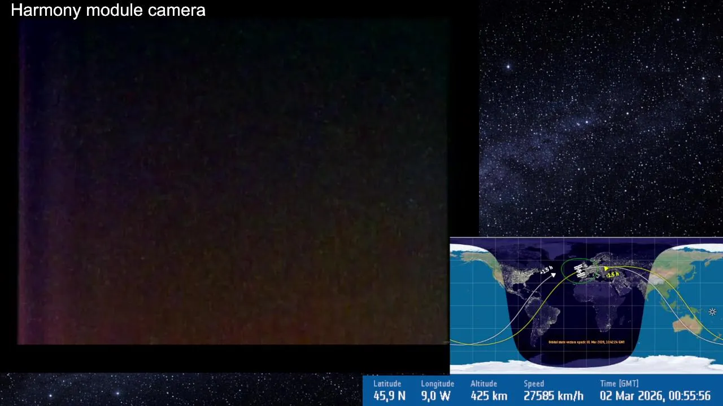The width and height of the screenshot is (723, 406).
Task: Click the 02 Mar 2026, 00:55:56 timestamp
Action: click(x=655, y=396)
